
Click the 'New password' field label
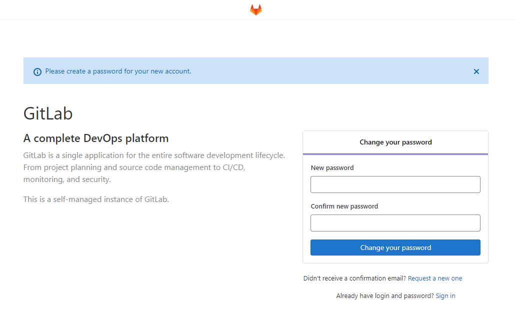(332, 167)
